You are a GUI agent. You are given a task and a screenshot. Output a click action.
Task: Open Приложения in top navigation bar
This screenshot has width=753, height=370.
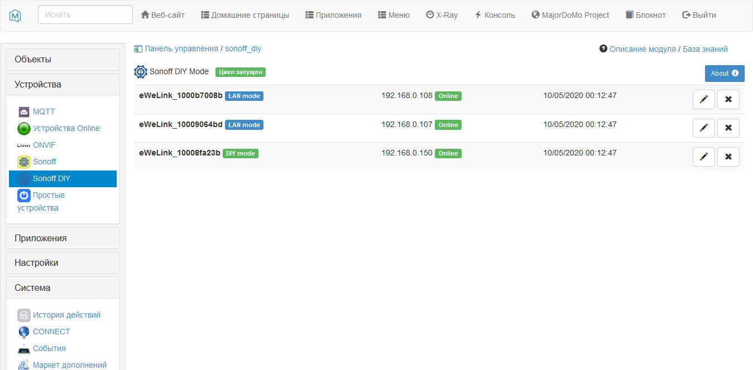334,15
